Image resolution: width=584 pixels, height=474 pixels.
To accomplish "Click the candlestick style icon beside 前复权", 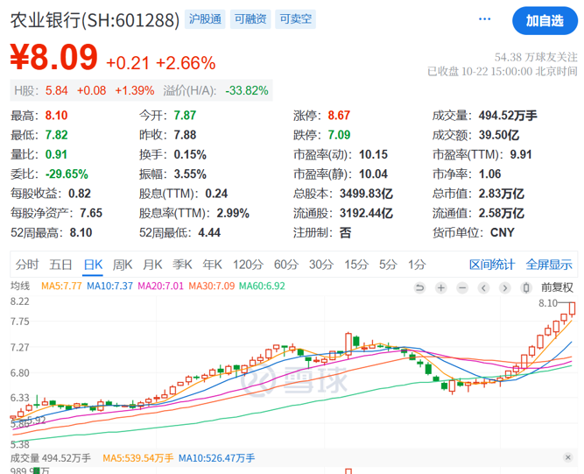I will tap(525, 287).
